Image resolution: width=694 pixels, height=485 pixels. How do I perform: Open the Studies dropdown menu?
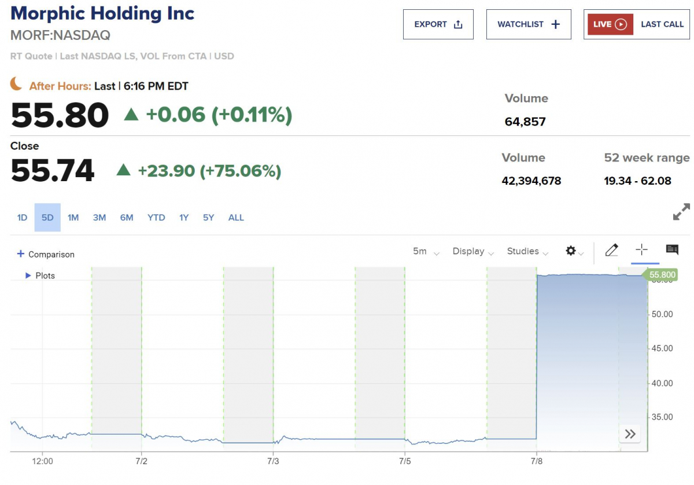(527, 251)
